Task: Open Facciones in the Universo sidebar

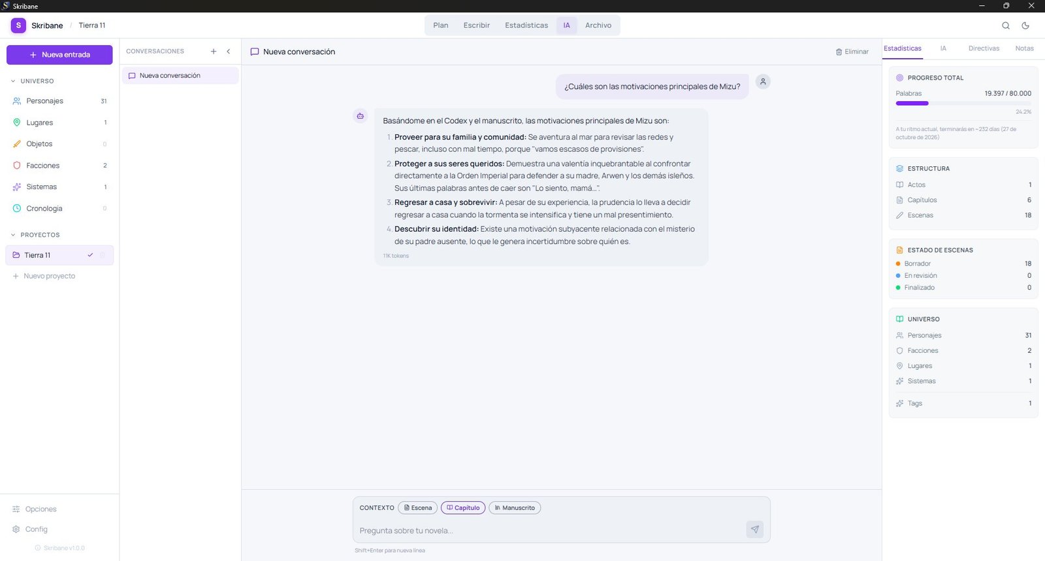Action: click(x=59, y=166)
